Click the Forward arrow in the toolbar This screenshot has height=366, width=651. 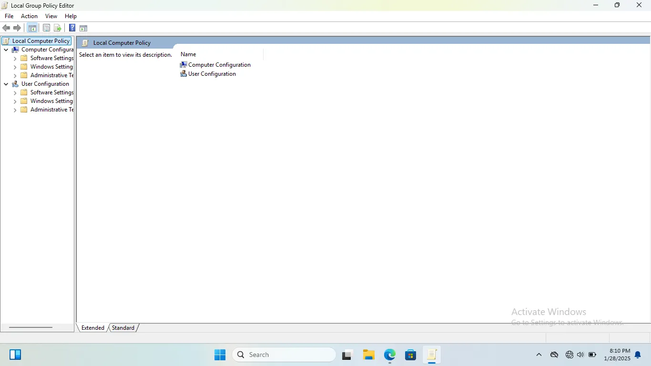point(17,28)
